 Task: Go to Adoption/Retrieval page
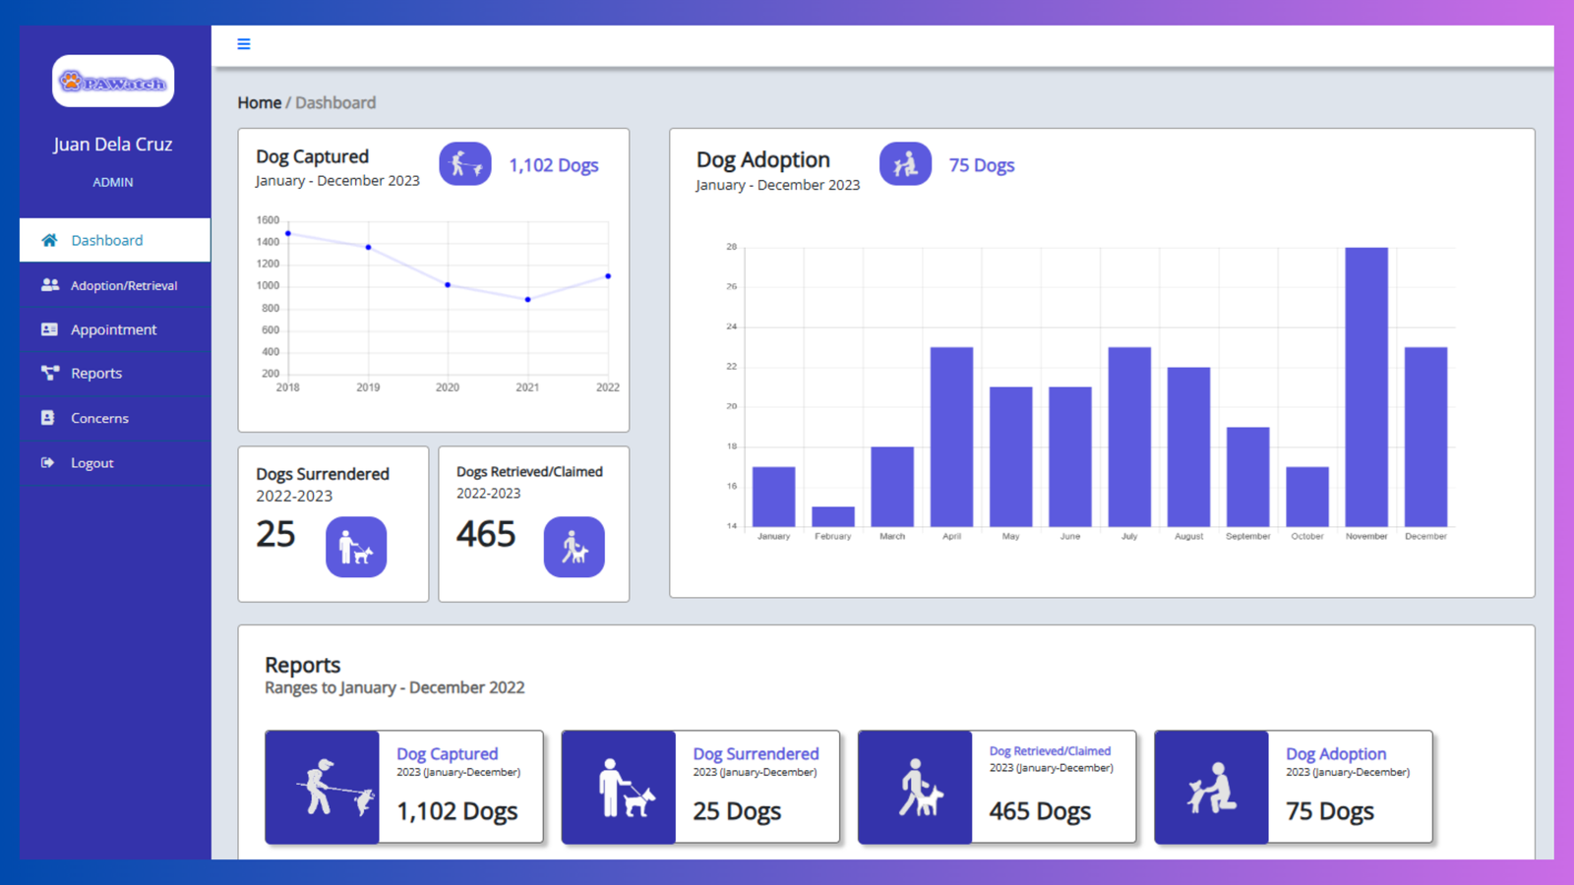123,285
